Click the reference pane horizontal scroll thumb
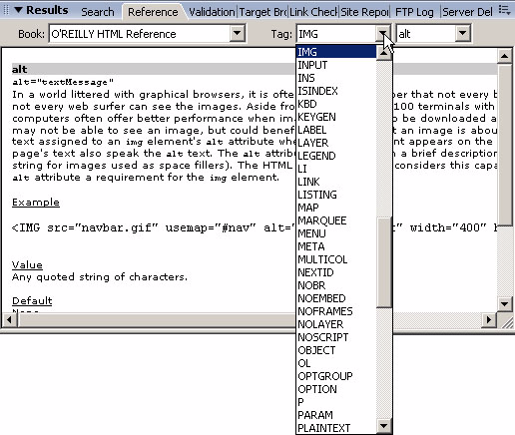Screen dimensions: 515x435 point(157,319)
